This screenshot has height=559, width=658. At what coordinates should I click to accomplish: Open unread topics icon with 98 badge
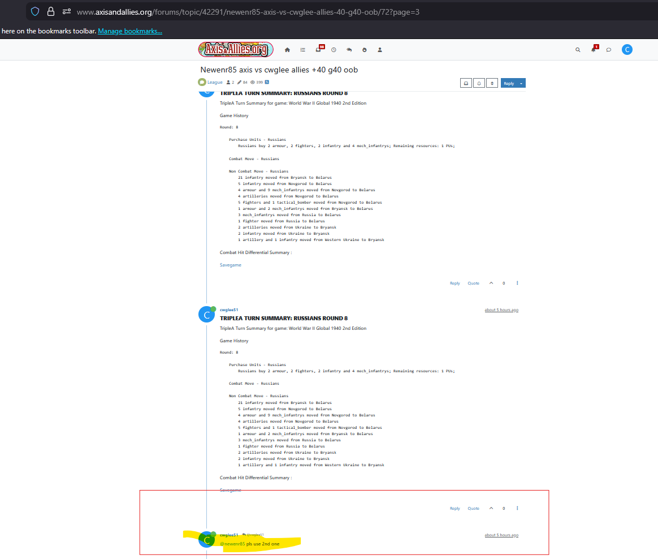pos(318,50)
